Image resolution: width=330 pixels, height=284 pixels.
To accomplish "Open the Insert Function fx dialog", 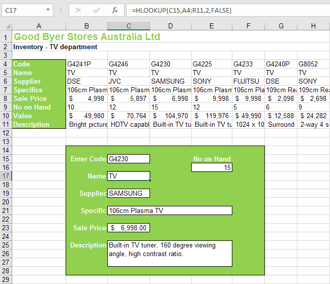I will (x=115, y=10).
